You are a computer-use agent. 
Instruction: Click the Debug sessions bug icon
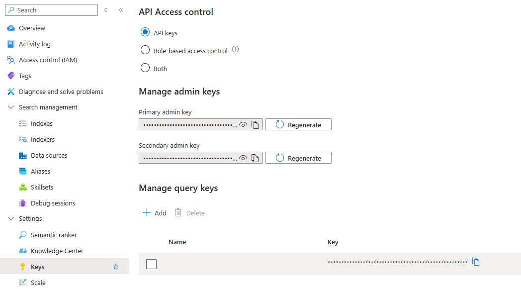click(23, 203)
